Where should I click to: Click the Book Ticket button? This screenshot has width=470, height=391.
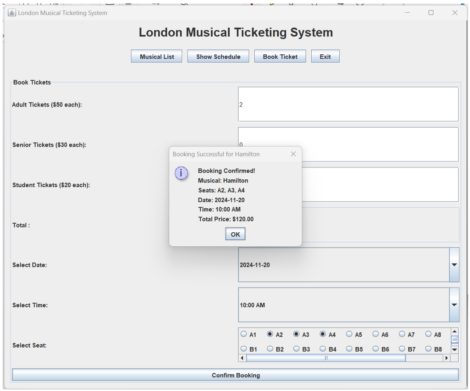pos(280,56)
